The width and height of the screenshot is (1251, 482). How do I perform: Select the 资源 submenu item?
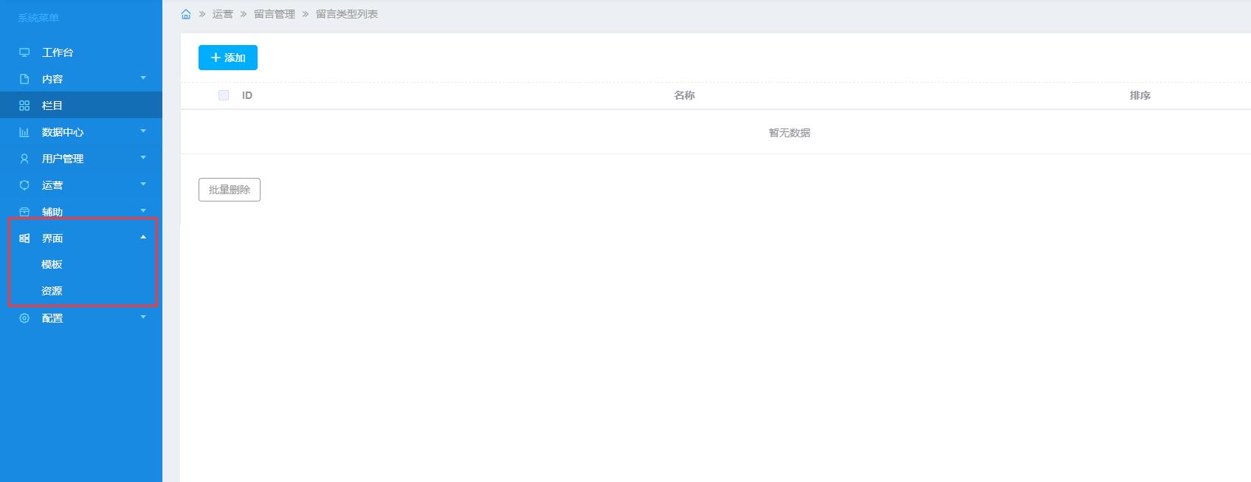point(52,291)
